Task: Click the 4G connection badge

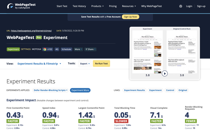Action: tap(57, 49)
